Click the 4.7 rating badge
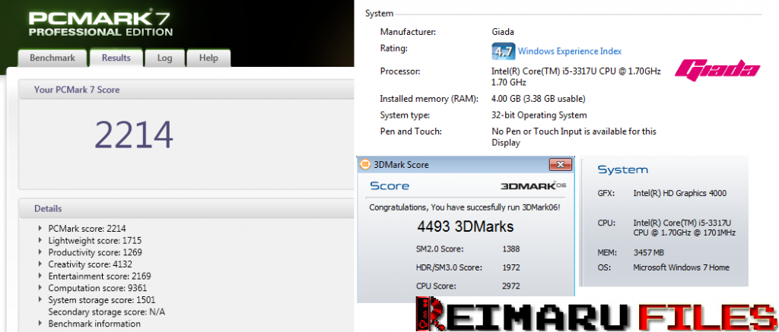 click(503, 51)
